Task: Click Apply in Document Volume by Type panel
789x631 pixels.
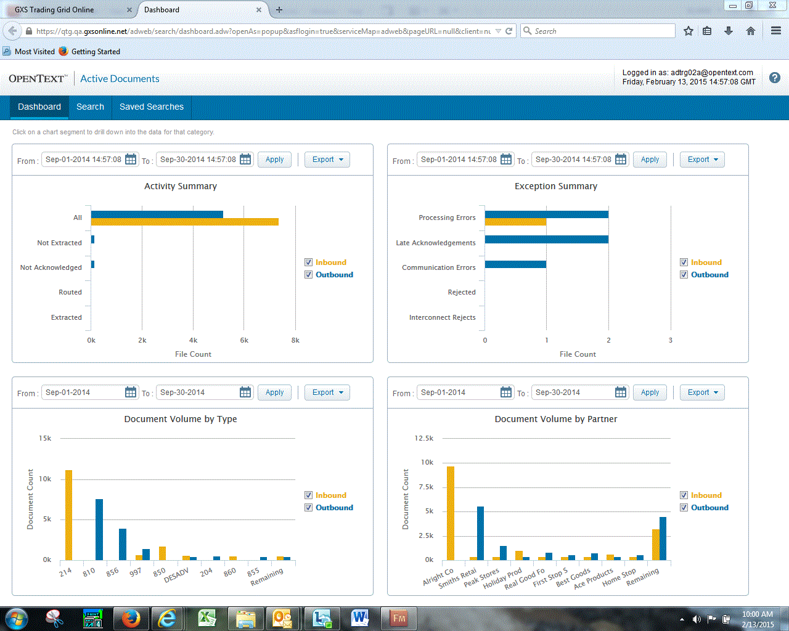Action: pyautogui.click(x=274, y=393)
